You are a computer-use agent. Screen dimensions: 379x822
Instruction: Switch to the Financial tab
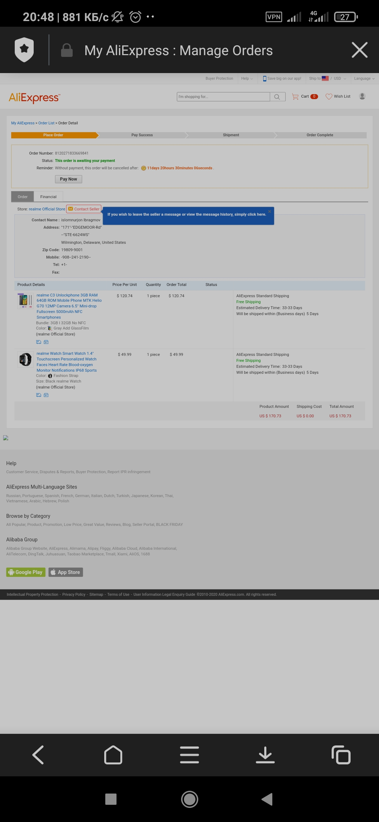[48, 197]
